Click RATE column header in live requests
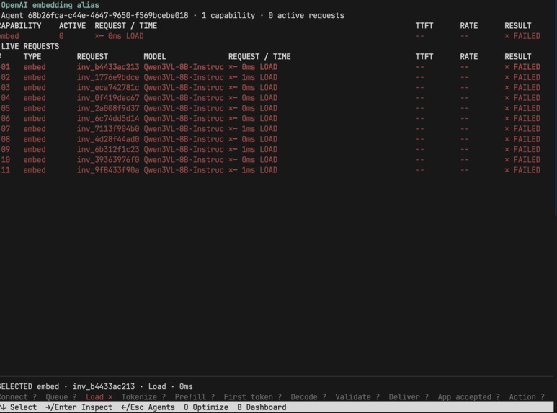This screenshot has width=557, height=413. coord(469,56)
